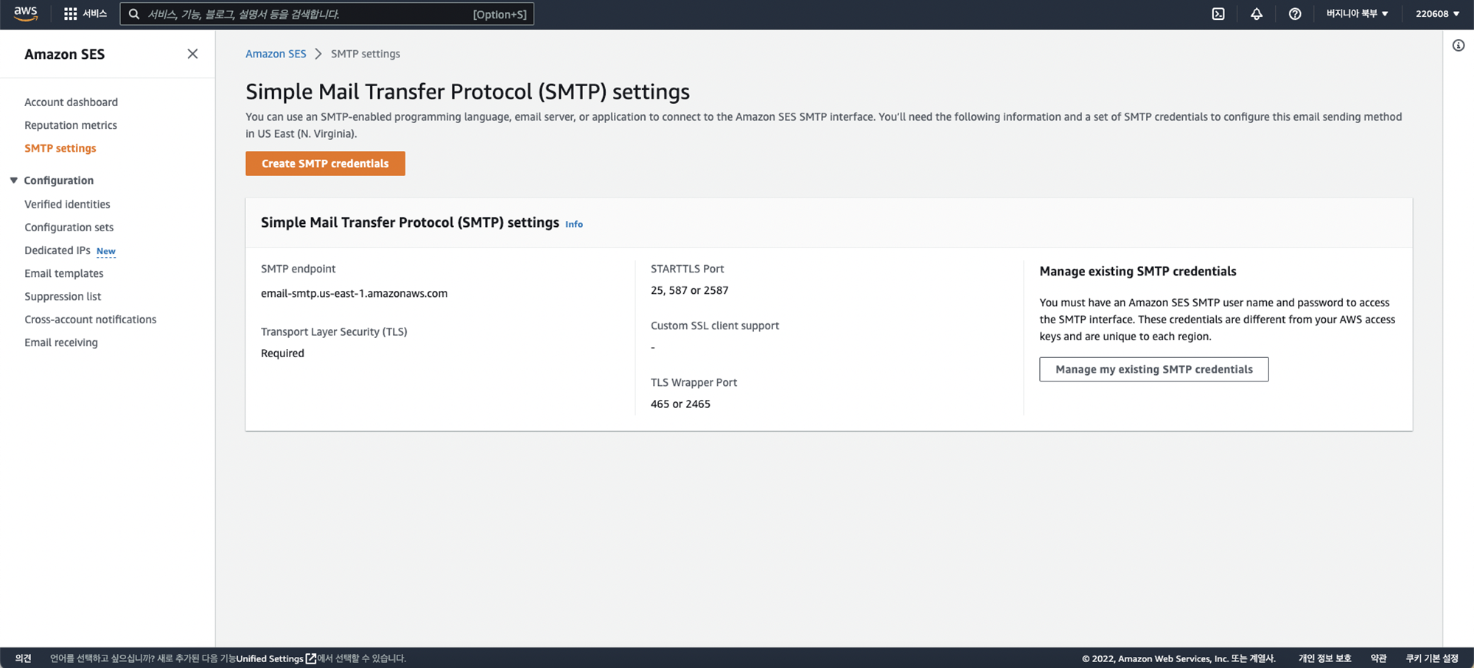This screenshot has height=668, width=1474.
Task: Open 개인 정보 보호 footer link
Action: point(1324,658)
